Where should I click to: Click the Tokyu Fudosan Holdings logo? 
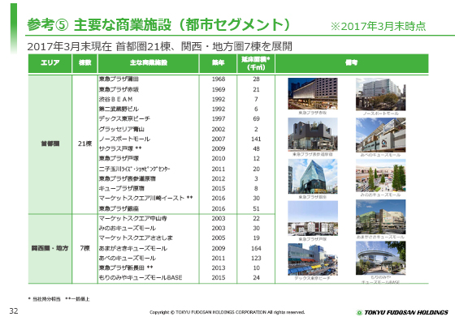tap(402, 313)
